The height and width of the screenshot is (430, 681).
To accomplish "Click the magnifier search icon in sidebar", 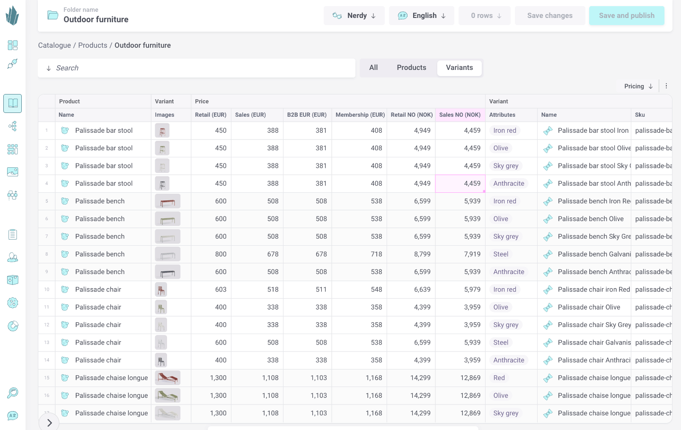I will click(x=13, y=393).
